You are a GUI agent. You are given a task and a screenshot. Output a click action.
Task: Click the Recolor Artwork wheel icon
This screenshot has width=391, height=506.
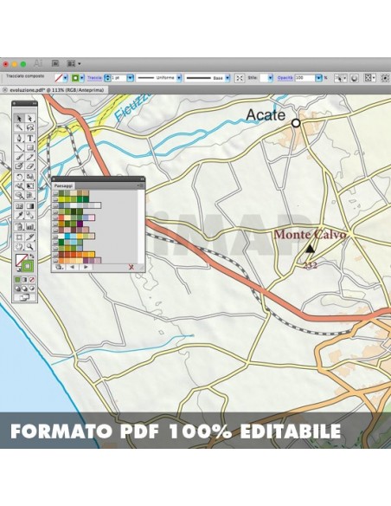tap(354, 78)
